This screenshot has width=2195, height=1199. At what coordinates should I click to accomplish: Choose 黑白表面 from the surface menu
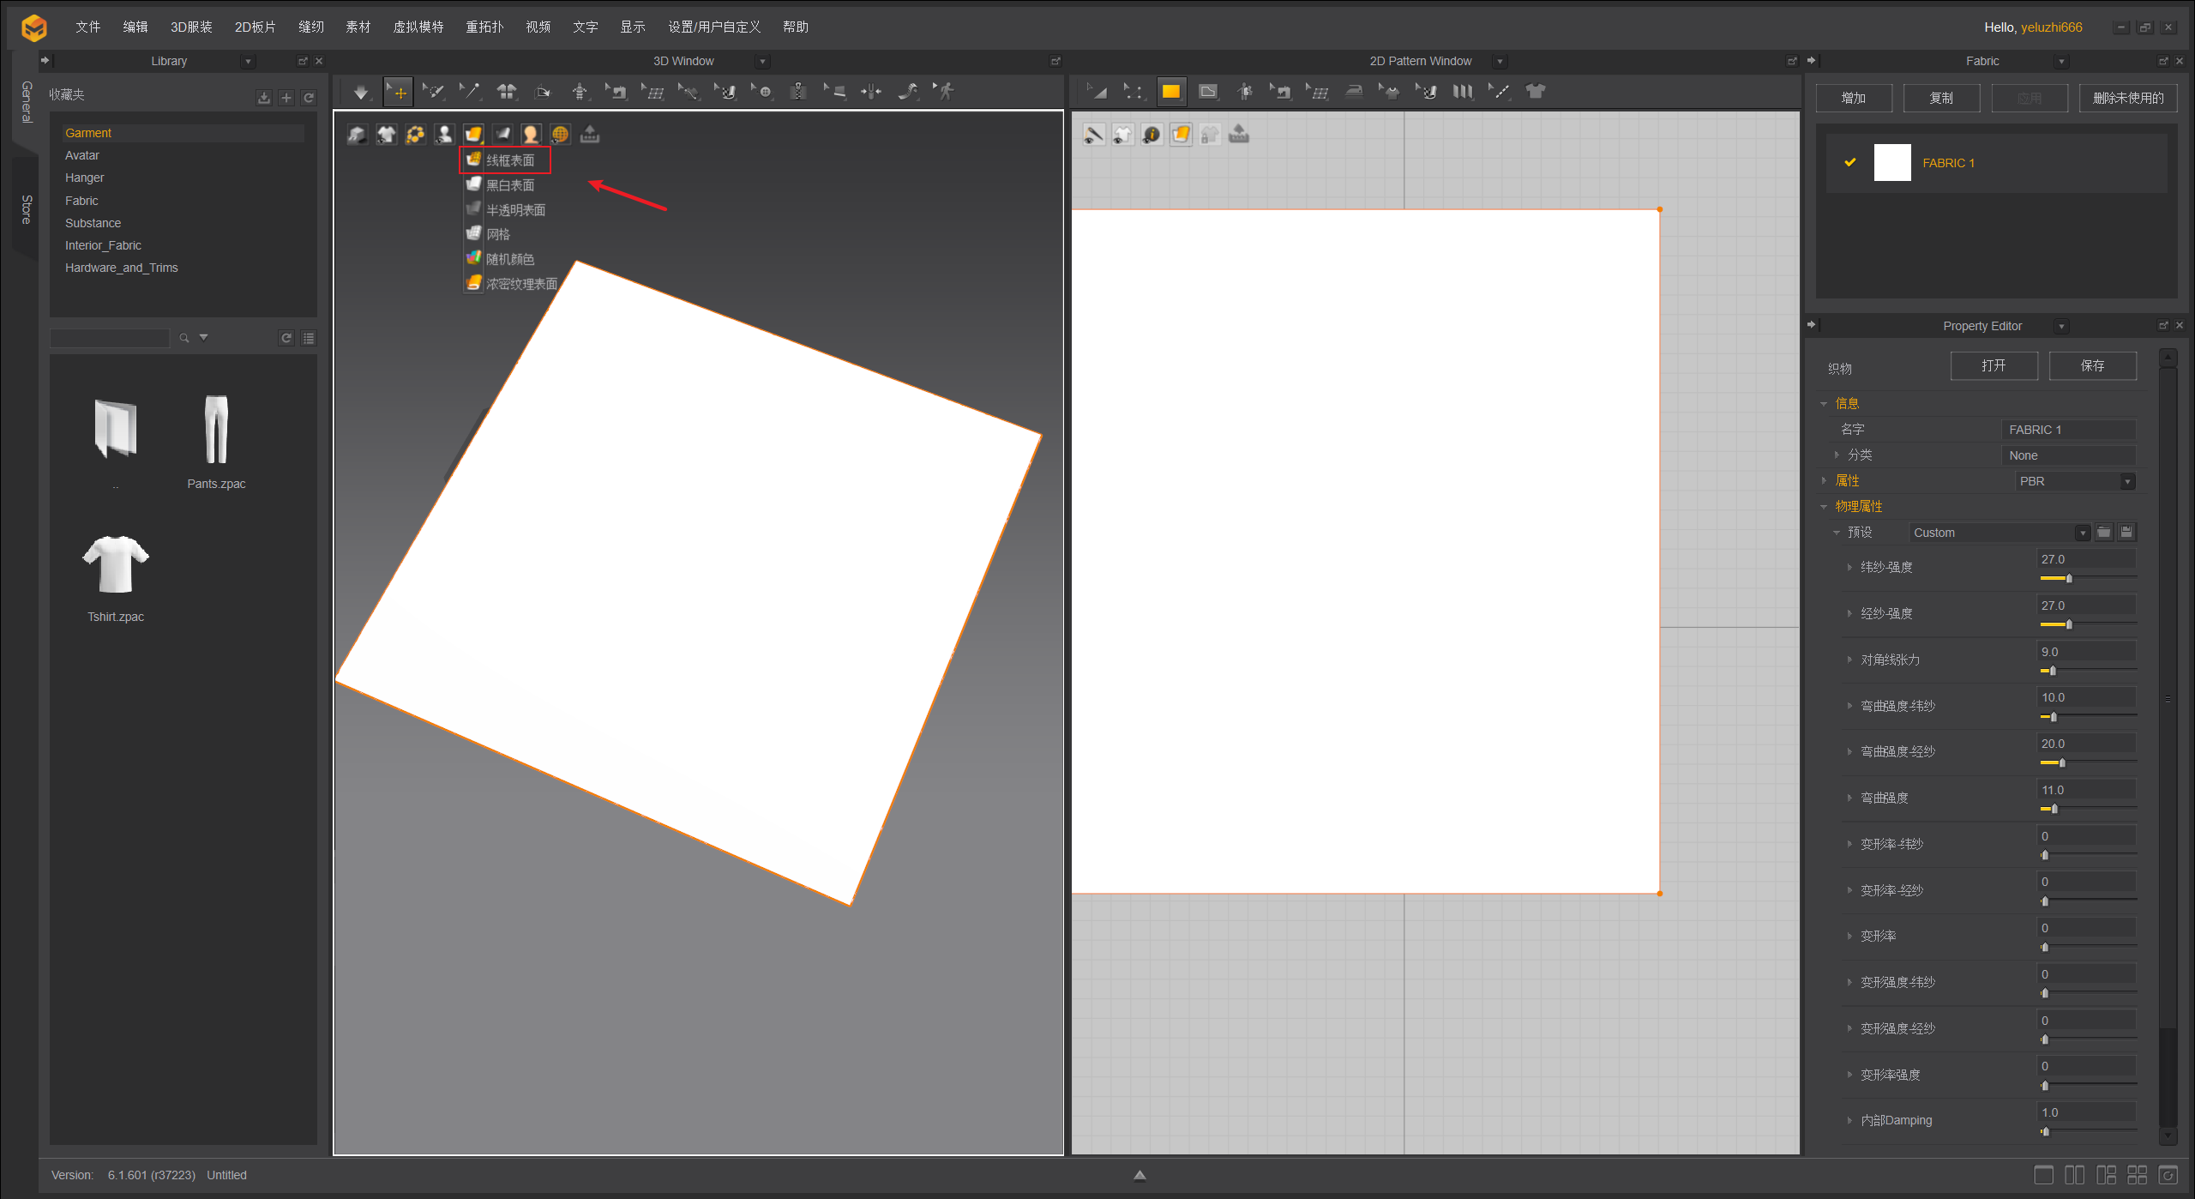click(x=509, y=185)
